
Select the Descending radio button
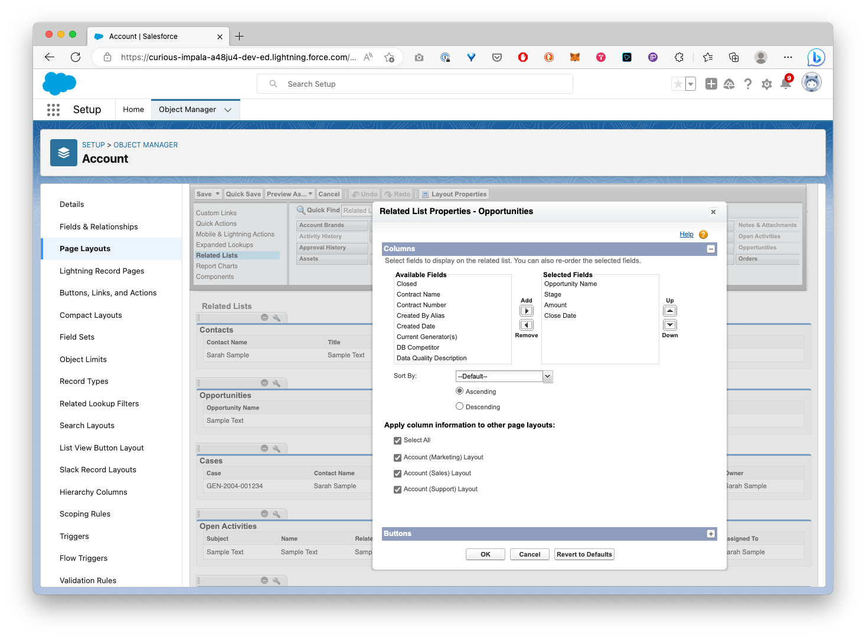pyautogui.click(x=459, y=406)
